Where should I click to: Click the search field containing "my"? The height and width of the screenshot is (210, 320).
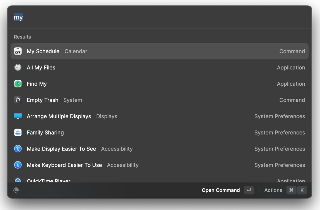(159, 17)
